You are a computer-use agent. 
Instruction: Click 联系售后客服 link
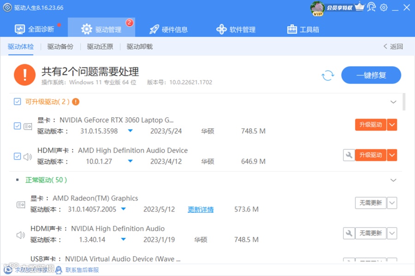[x=82, y=270]
